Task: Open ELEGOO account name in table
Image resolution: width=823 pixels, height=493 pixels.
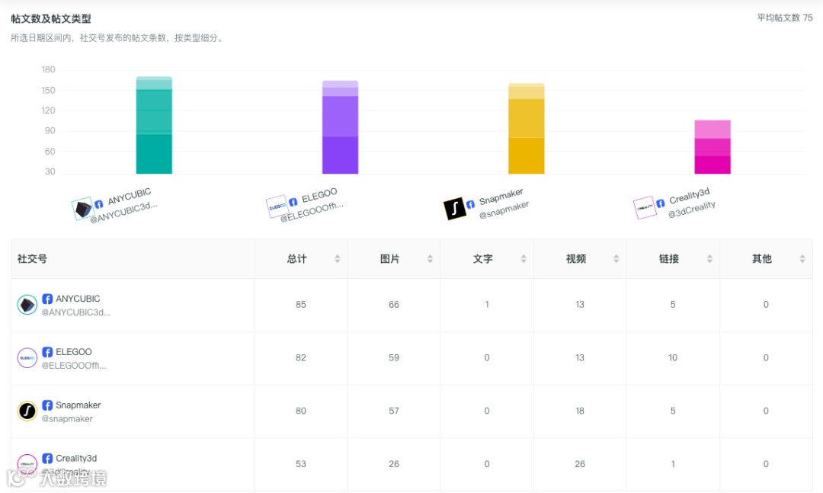Action: [73, 352]
